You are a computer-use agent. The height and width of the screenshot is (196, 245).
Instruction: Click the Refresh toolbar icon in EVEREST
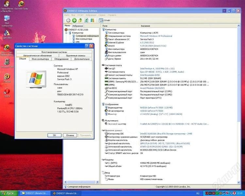point(86,20)
